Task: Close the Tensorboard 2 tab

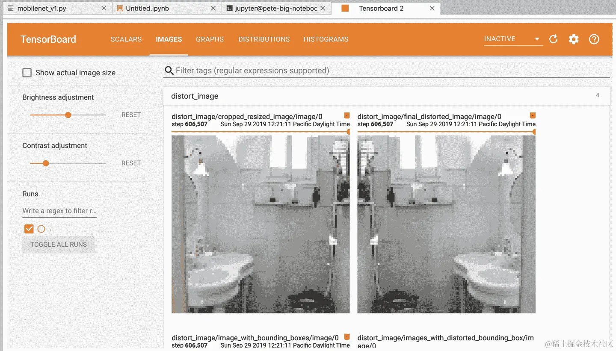Action: (432, 8)
